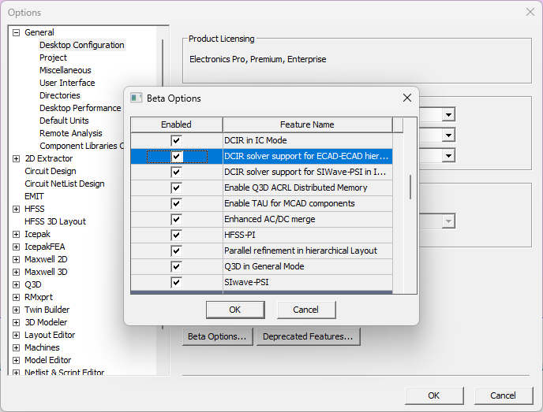Click the Feature Name column header
The width and height of the screenshot is (543, 412).
(x=307, y=124)
